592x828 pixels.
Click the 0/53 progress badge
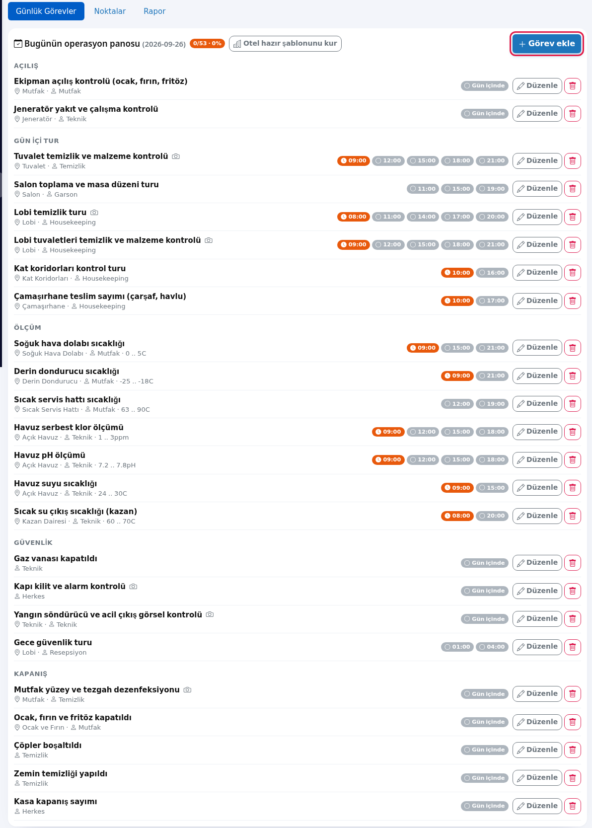tap(207, 44)
